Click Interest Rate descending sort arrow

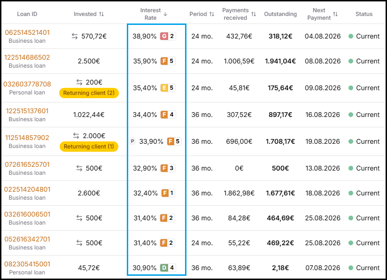165,14
